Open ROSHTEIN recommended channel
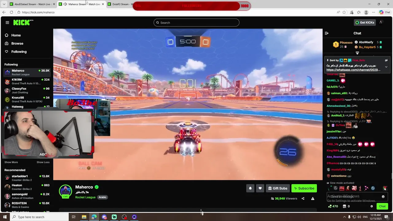Screen dimensions: 393x221 click(27, 205)
